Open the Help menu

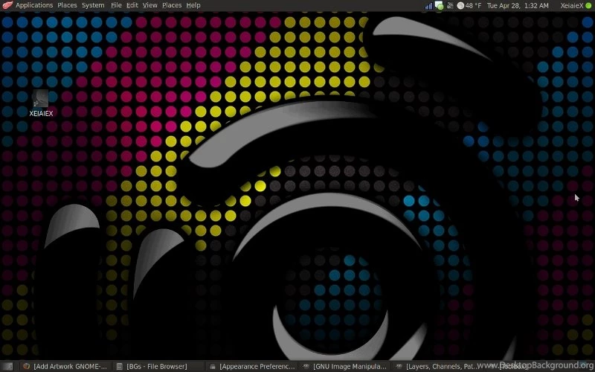click(193, 5)
